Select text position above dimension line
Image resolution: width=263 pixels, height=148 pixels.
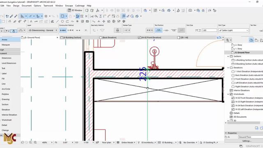(158, 30)
